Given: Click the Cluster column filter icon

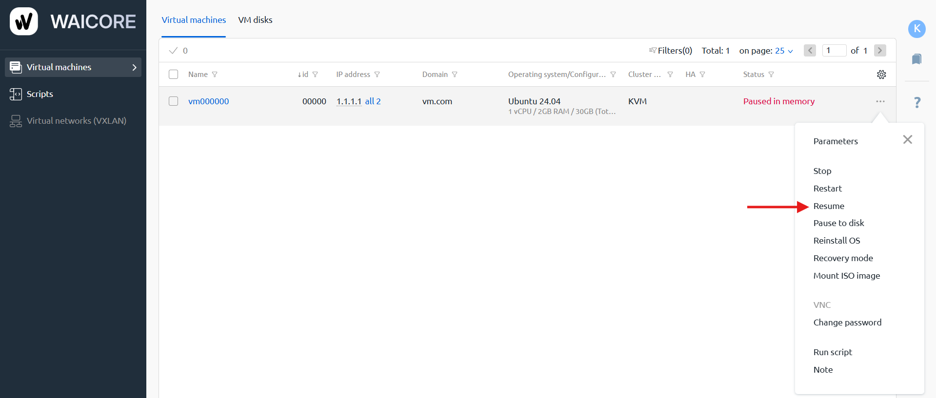Looking at the screenshot, I should click(x=670, y=75).
